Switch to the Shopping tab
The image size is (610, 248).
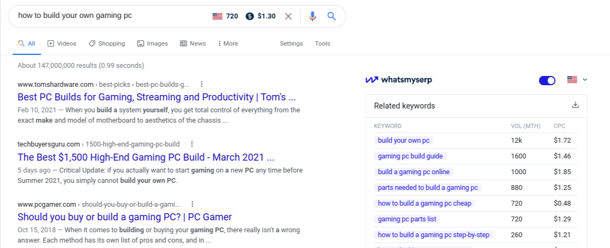pos(106,43)
